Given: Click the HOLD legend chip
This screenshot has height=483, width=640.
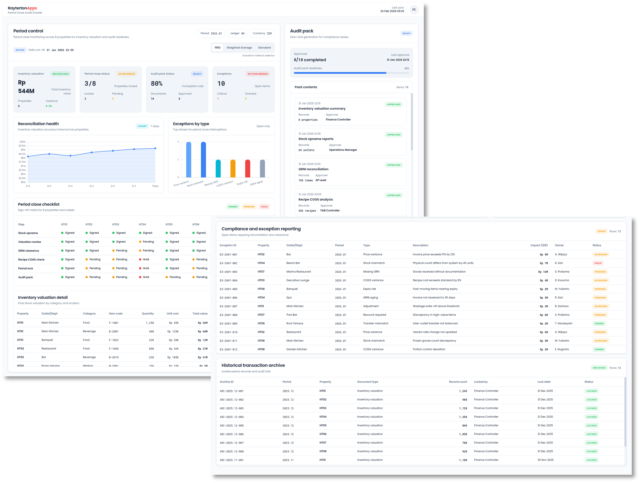Looking at the screenshot, I should point(264,207).
